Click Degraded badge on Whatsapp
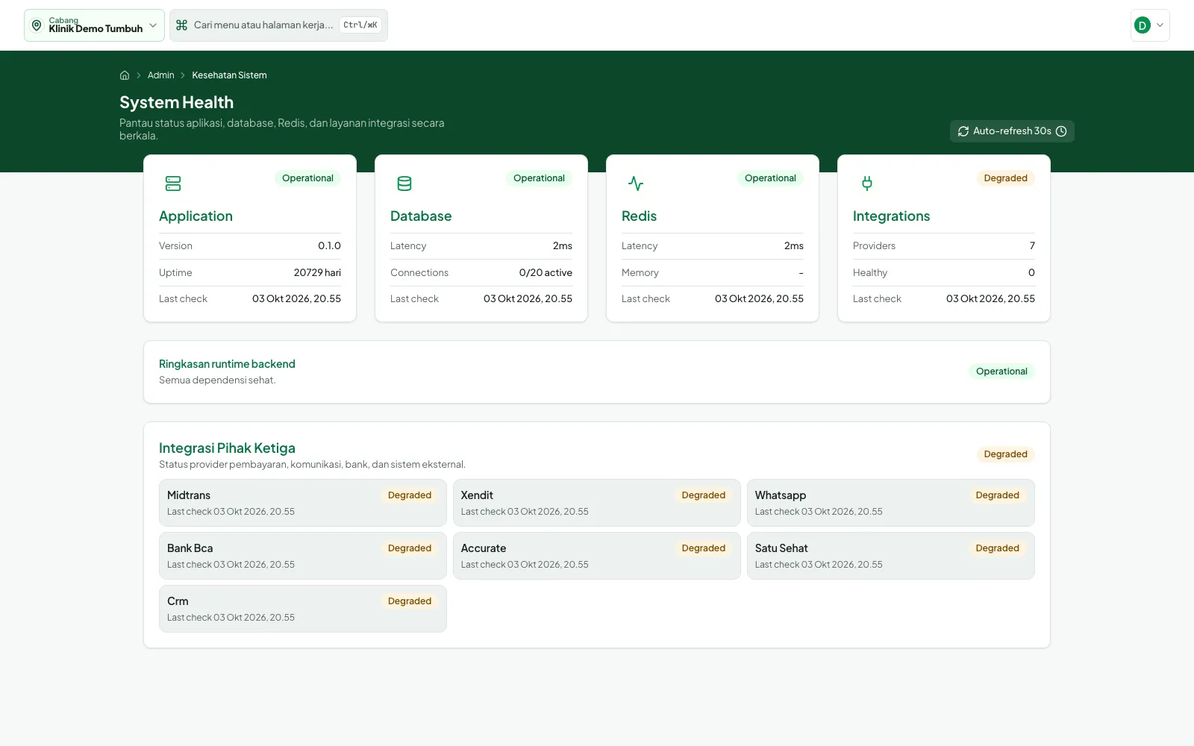The width and height of the screenshot is (1194, 746). point(997,495)
